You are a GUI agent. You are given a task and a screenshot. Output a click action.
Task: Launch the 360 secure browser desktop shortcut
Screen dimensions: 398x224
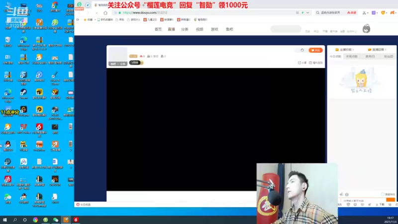click(x=55, y=26)
